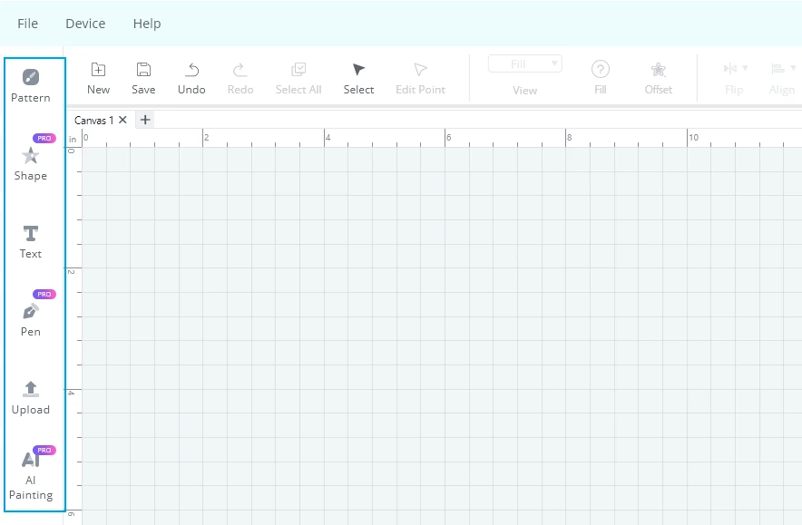This screenshot has height=525, width=802.
Task: Switch to the Canvas 1 tab
Action: pyautogui.click(x=93, y=120)
